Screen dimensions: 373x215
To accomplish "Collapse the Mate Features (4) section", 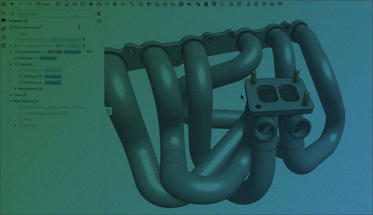I will [11, 101].
